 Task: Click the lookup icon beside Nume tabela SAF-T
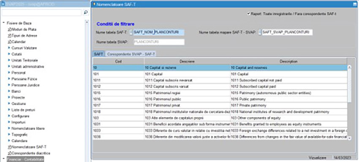(x=131, y=32)
